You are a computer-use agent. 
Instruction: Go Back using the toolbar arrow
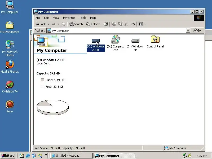tap(41, 24)
